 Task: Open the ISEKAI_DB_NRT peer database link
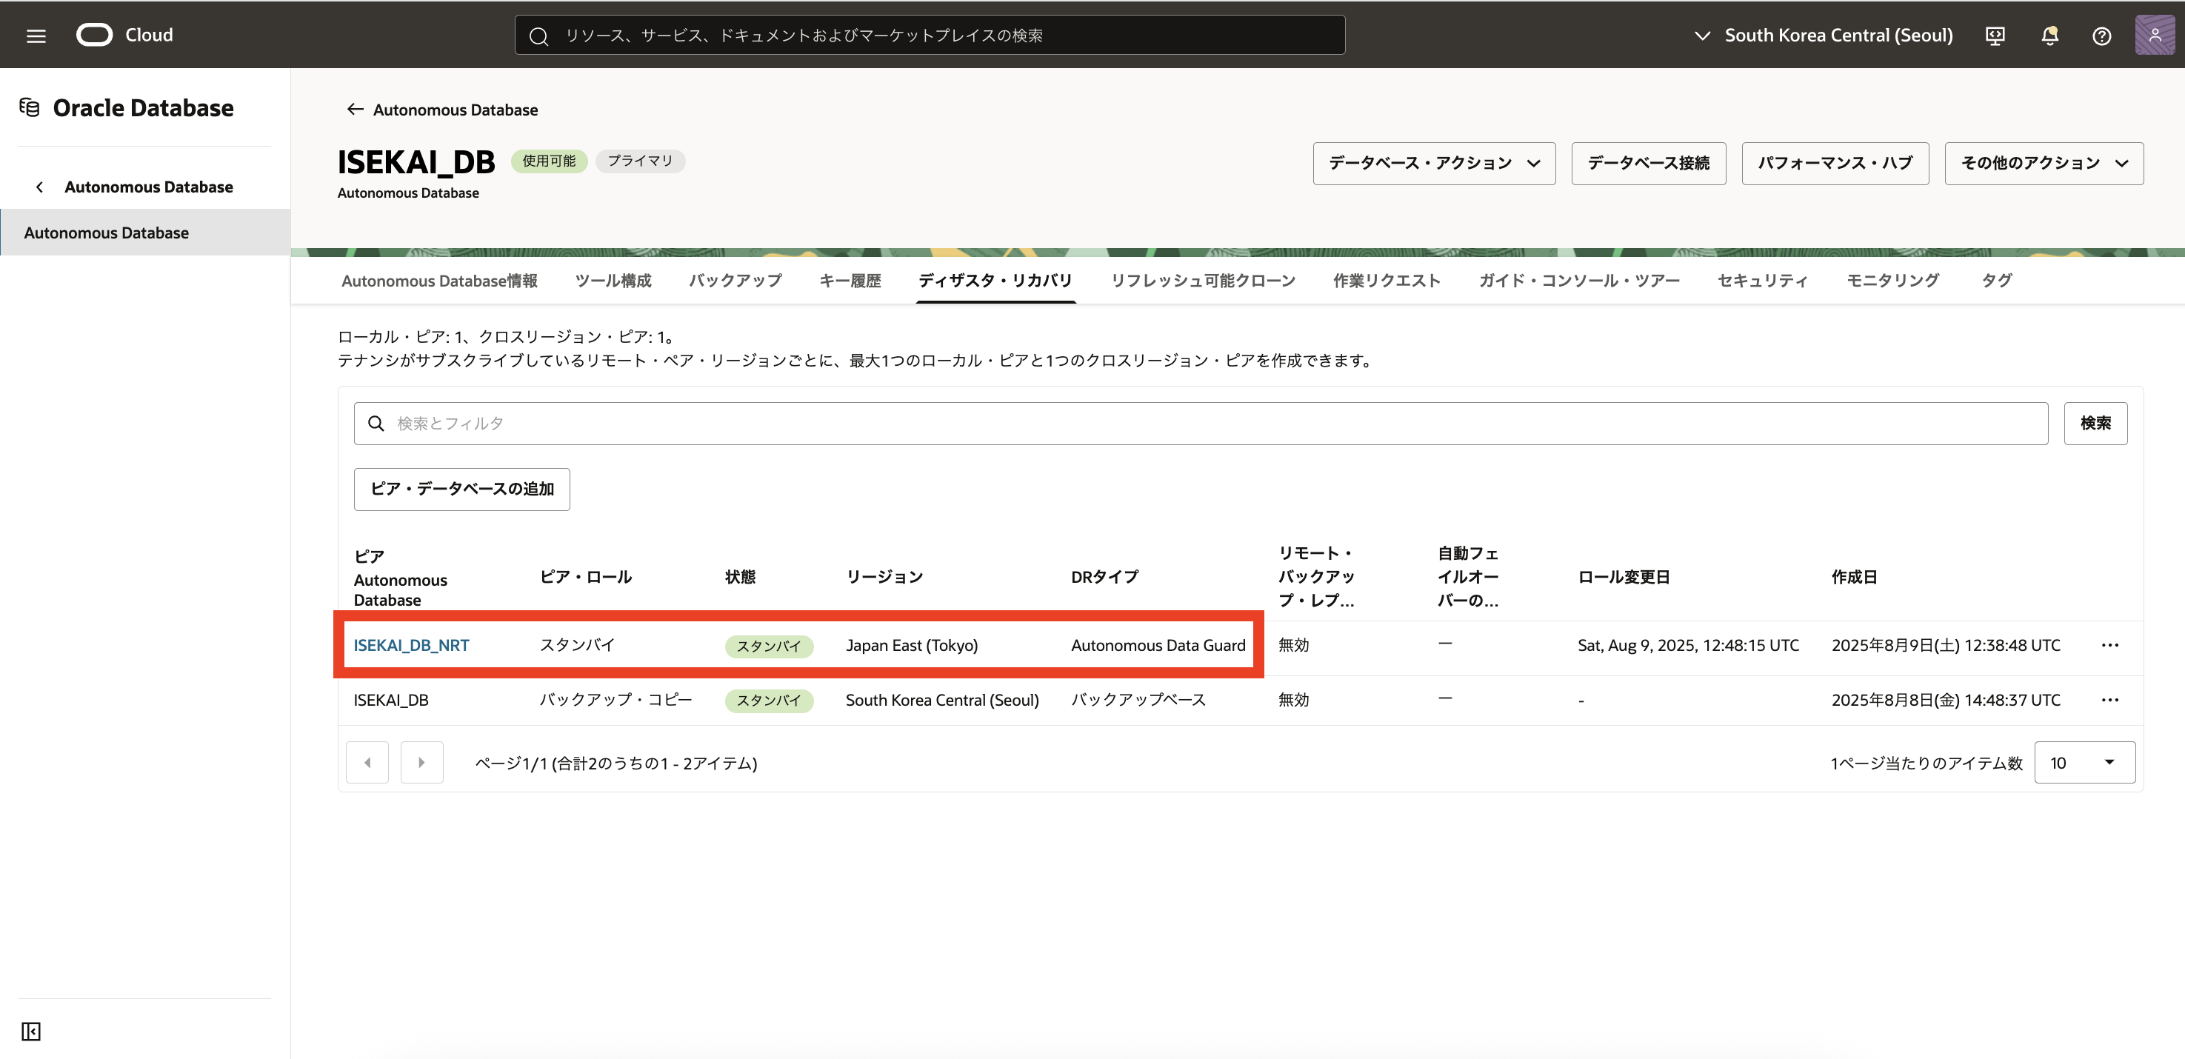click(x=411, y=645)
